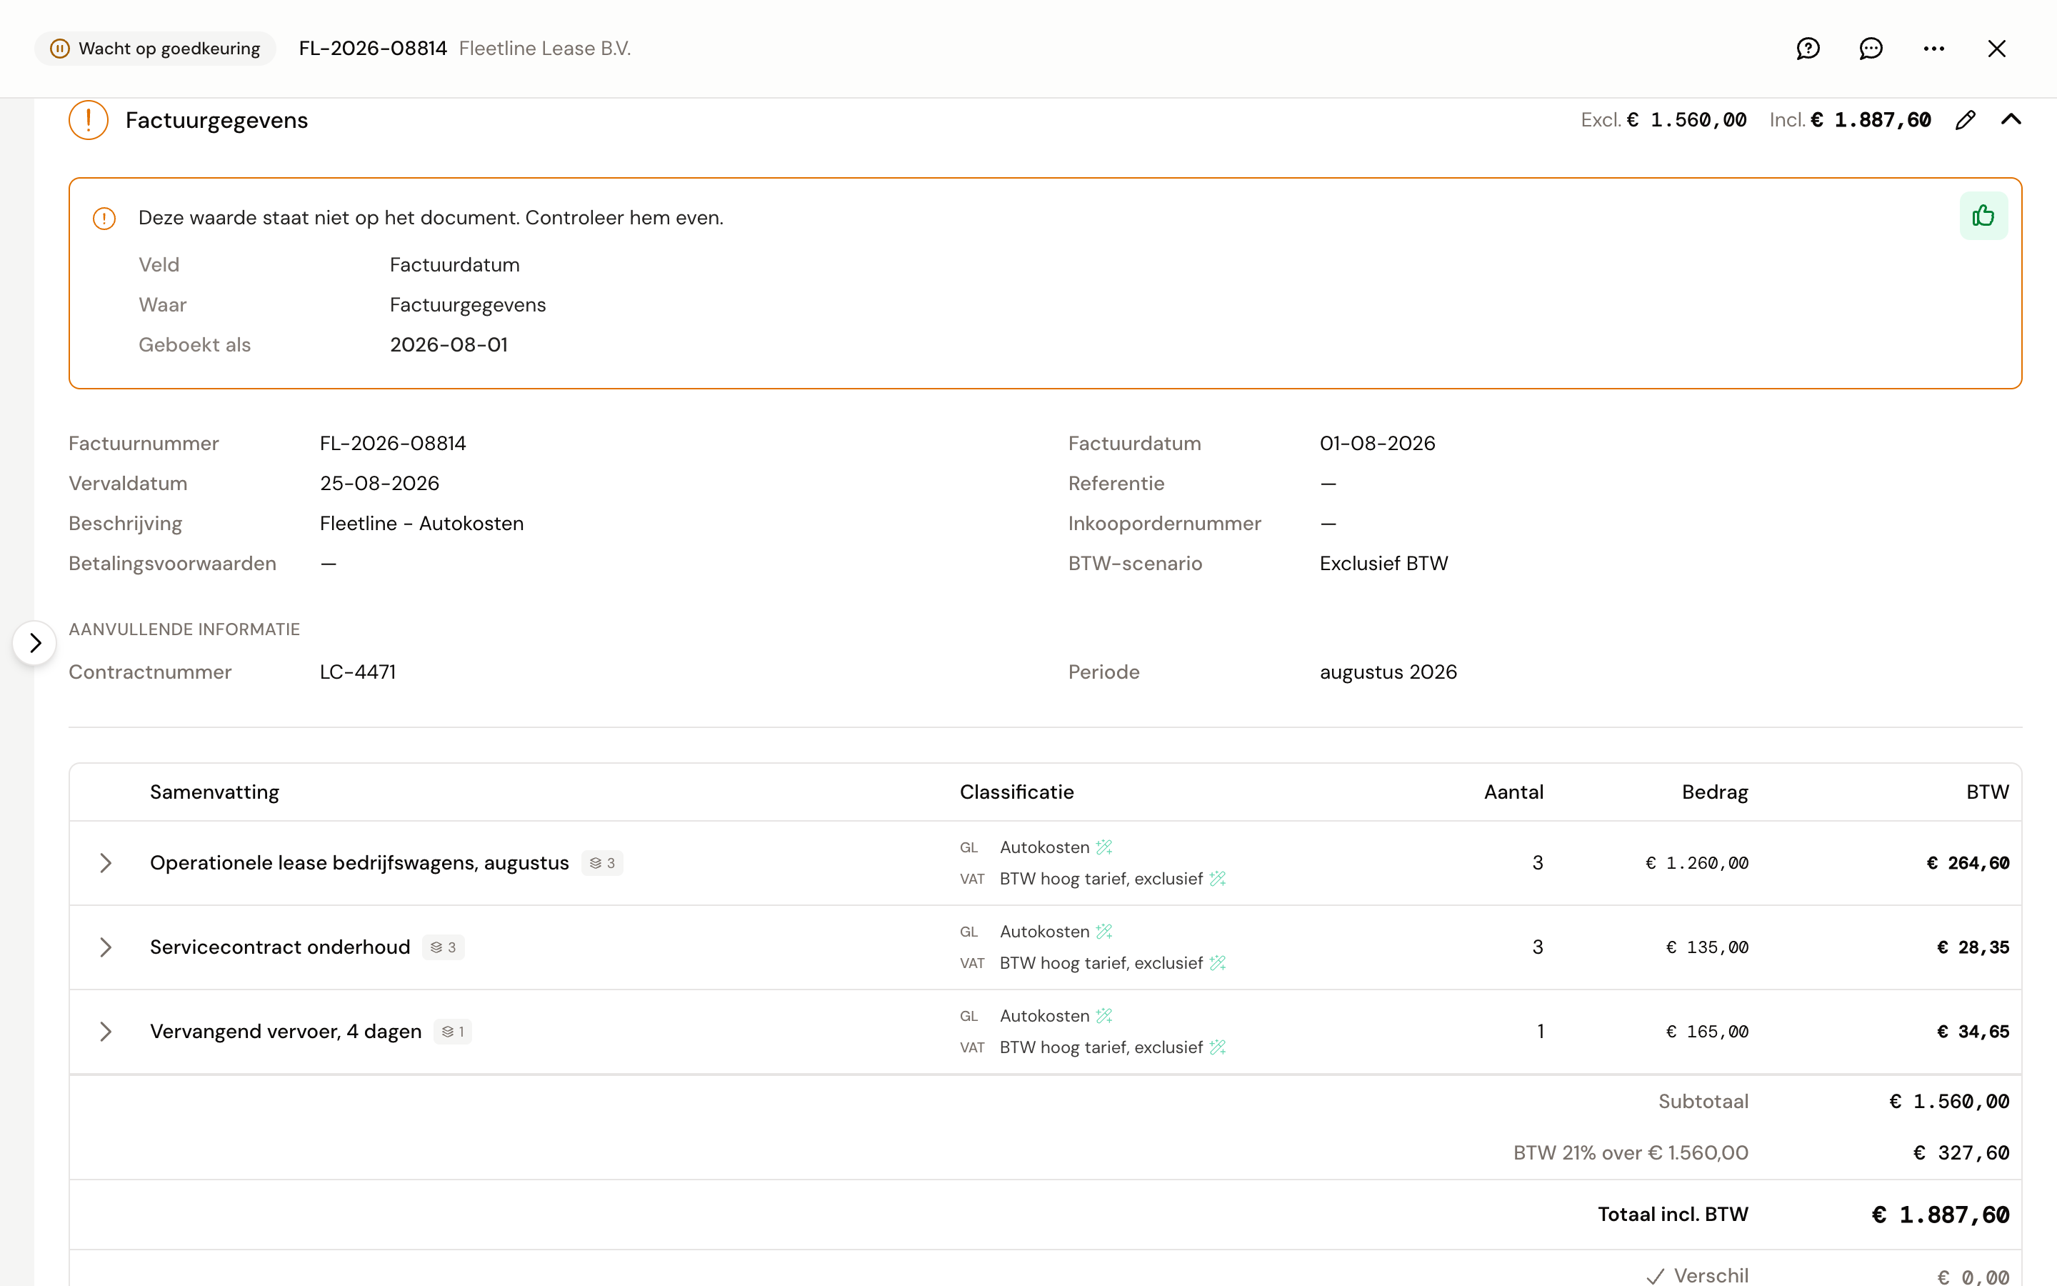The image size is (2057, 1286).
Task: Click the sub-items badge on Servicecontract onderhoud
Action: 443,947
